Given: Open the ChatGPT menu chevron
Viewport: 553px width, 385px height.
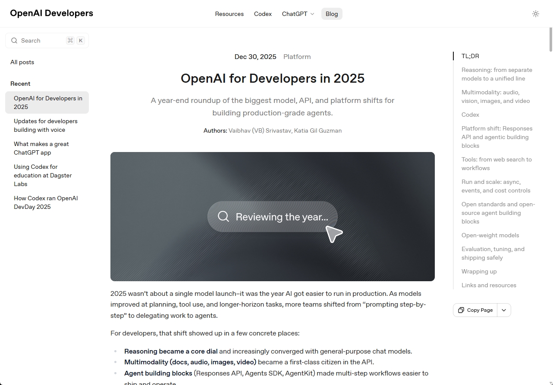Looking at the screenshot, I should point(312,14).
